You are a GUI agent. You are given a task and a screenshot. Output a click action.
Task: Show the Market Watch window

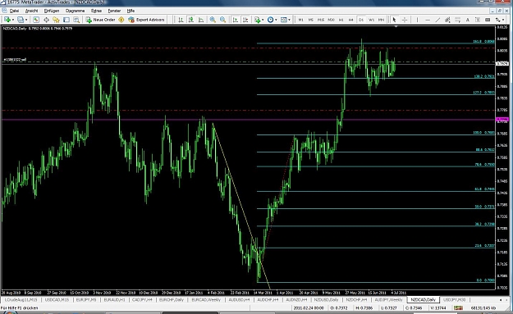(36, 20)
